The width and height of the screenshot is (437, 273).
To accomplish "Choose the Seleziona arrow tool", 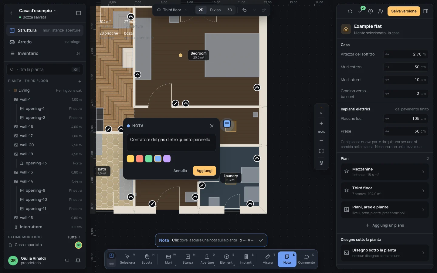I will pyautogui.click(x=127, y=259).
